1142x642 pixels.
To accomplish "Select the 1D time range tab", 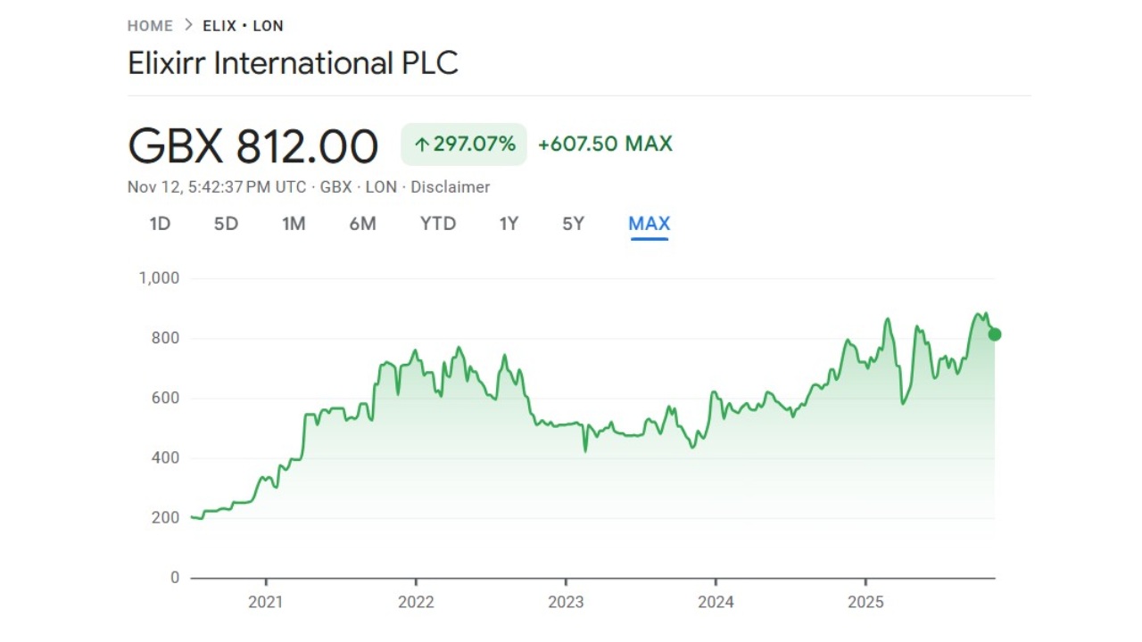I will pos(160,224).
